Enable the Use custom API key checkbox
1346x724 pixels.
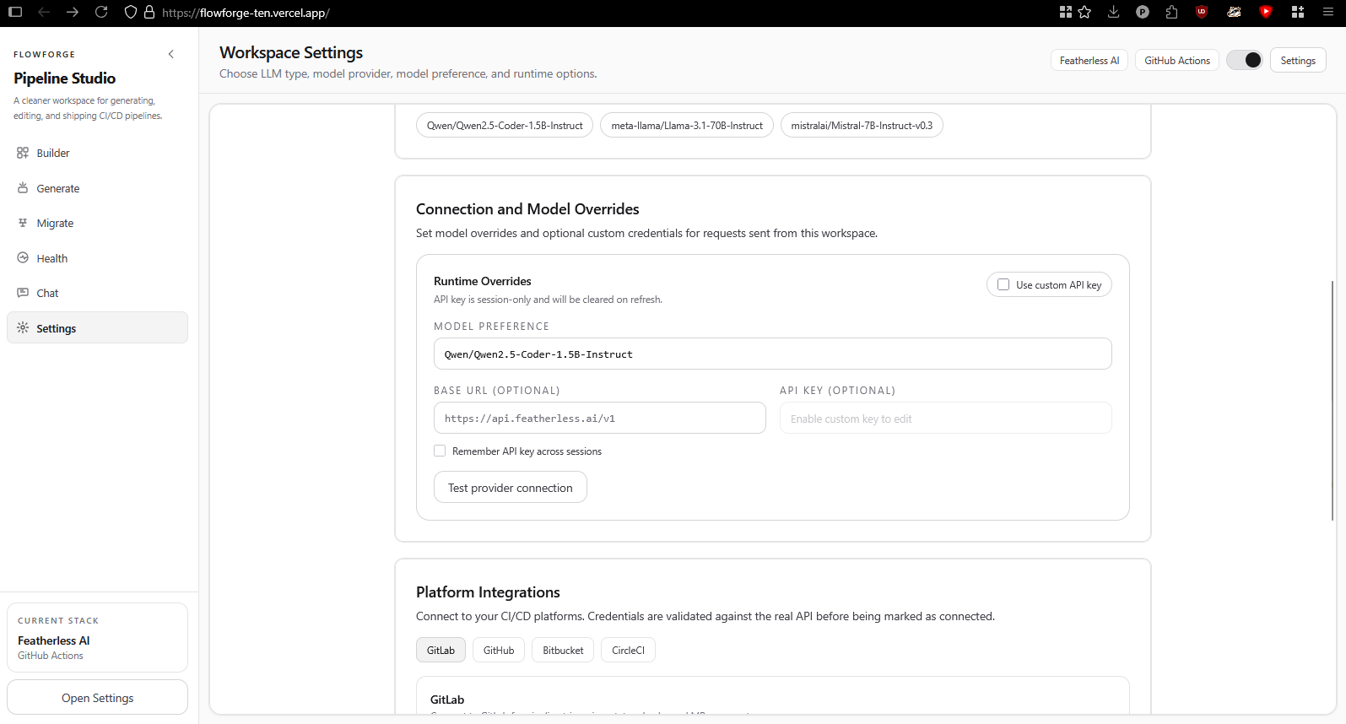pyautogui.click(x=1003, y=285)
